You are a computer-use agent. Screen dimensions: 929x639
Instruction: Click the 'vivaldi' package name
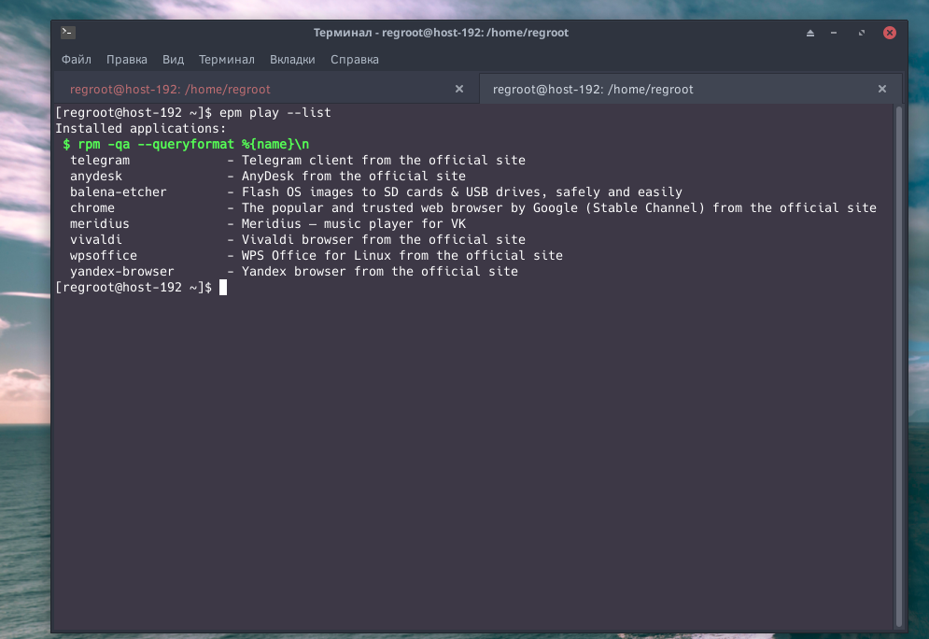tap(96, 240)
